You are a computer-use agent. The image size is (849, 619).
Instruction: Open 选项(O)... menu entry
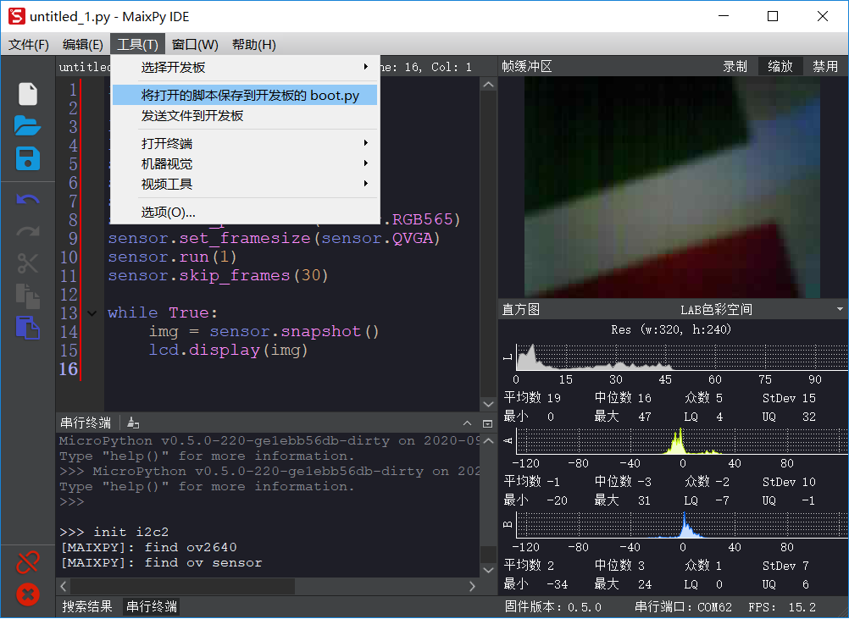click(x=245, y=212)
